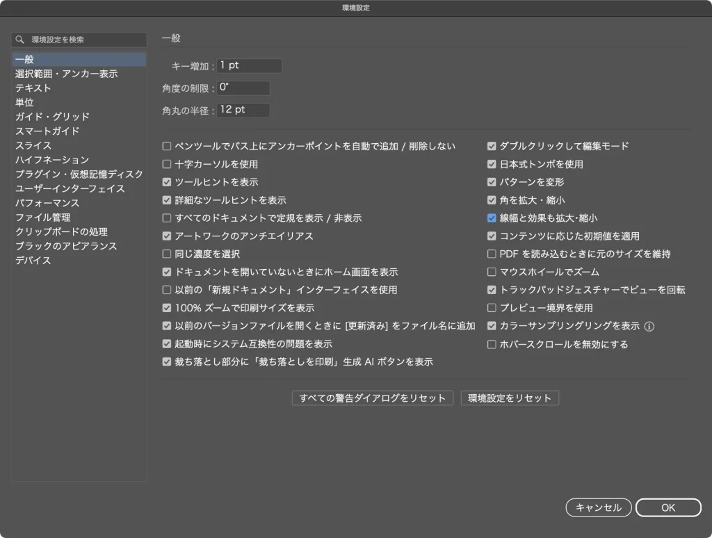
Task: Uncheck 角を拡大・縮小
Action: pos(492,200)
